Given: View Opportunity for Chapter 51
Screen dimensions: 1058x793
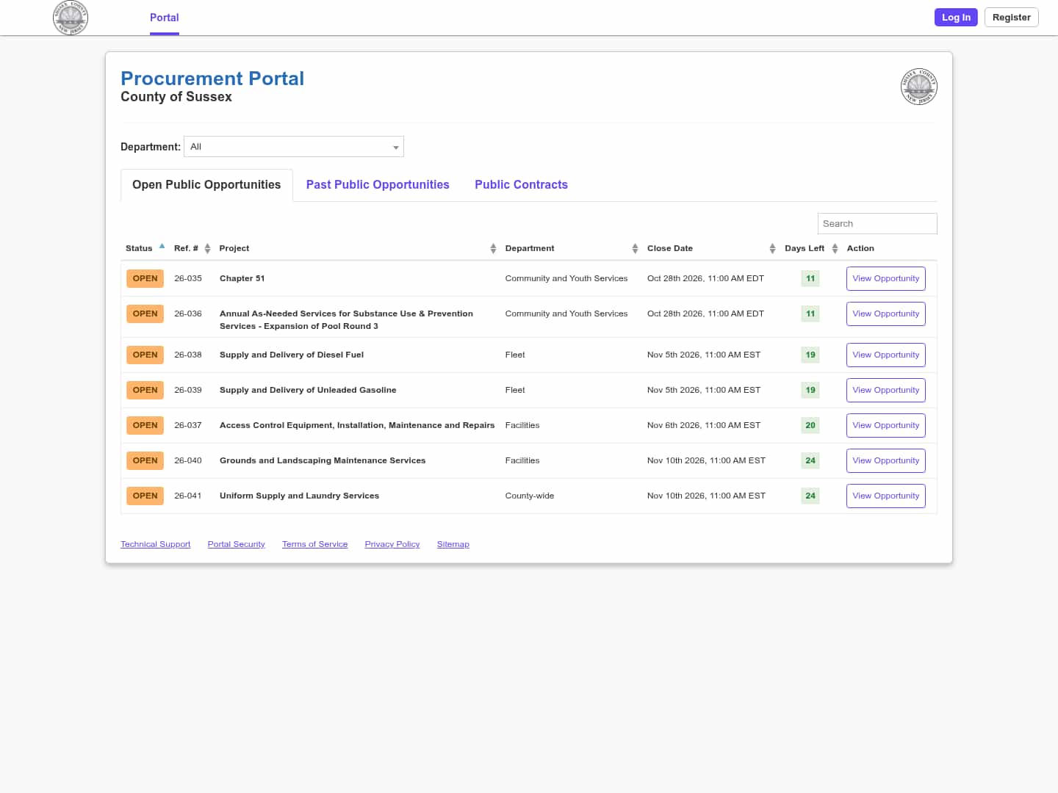Looking at the screenshot, I should (x=885, y=279).
